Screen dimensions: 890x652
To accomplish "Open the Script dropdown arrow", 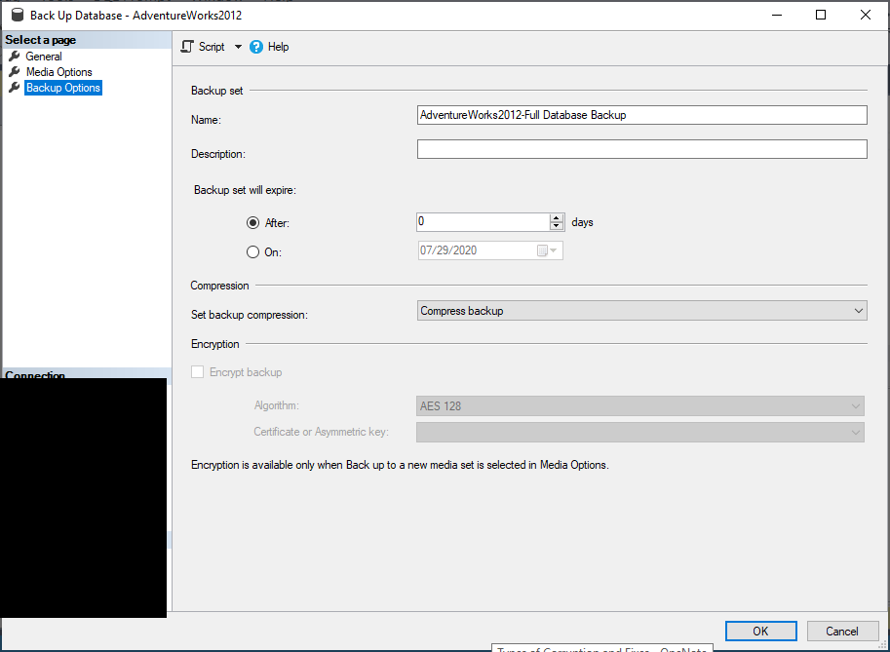I will pos(239,47).
